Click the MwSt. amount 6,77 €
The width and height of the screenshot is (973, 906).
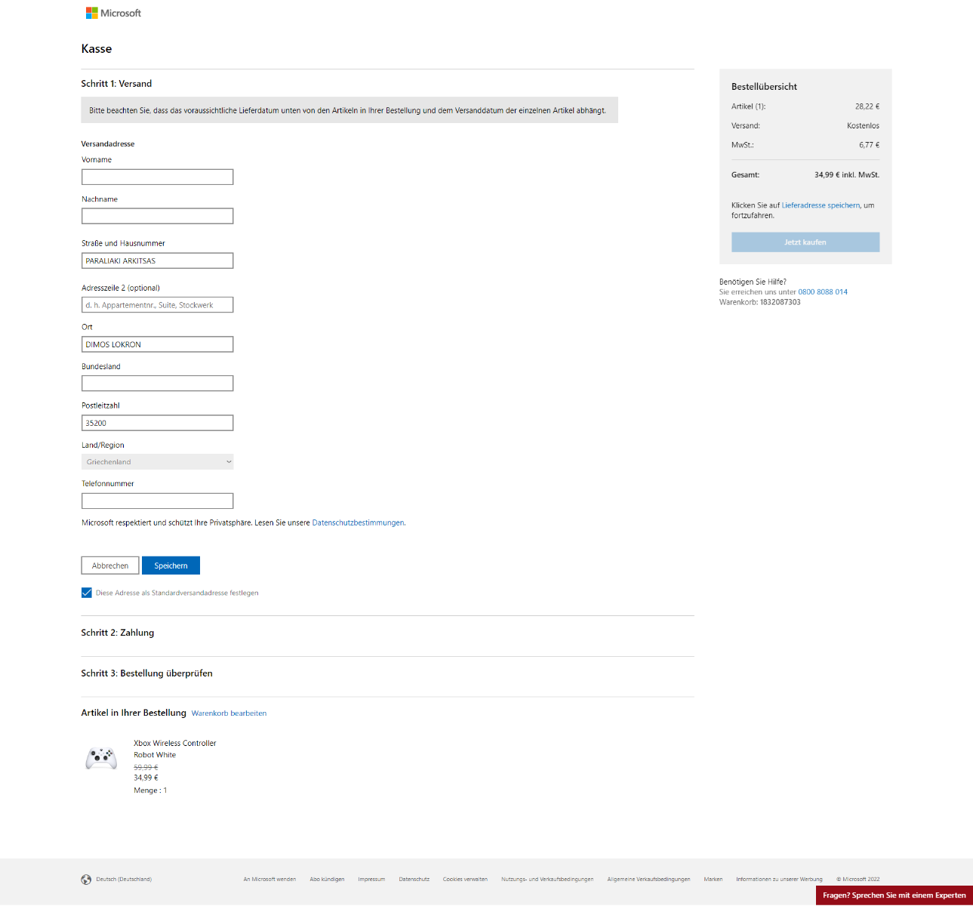pyautogui.click(x=869, y=145)
